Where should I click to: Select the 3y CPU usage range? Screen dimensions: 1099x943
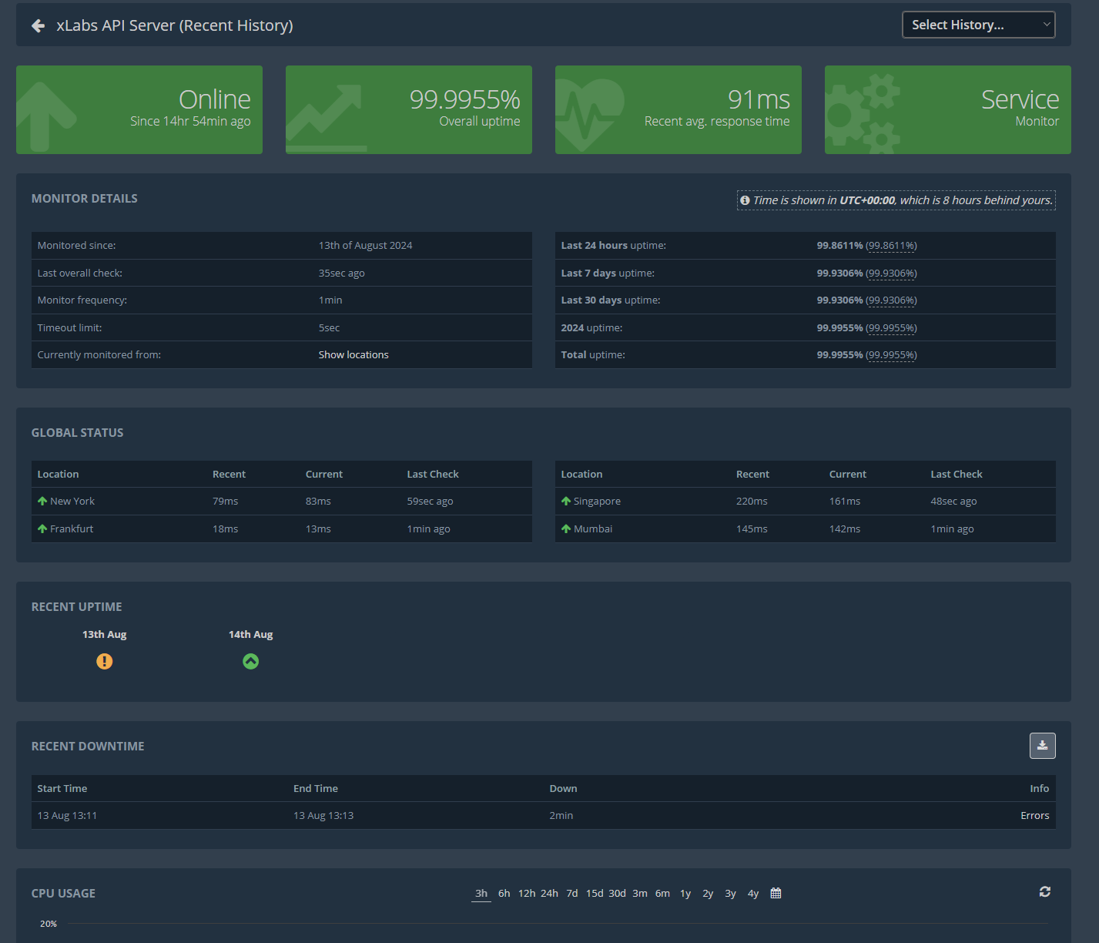(x=730, y=894)
